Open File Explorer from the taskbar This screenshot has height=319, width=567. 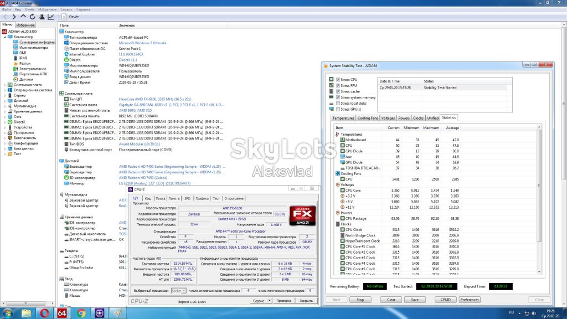[26, 313]
